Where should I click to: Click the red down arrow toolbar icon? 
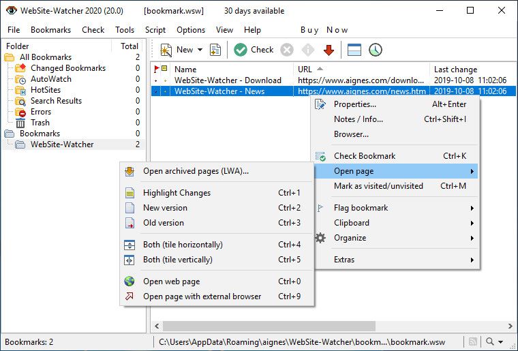(329, 50)
